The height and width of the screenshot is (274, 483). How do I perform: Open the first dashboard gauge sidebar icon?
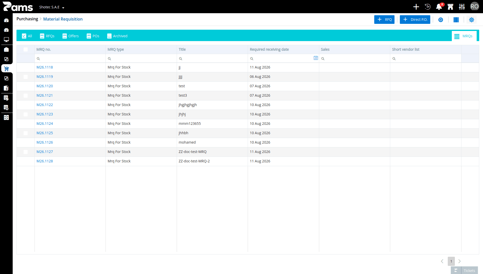pos(6,20)
